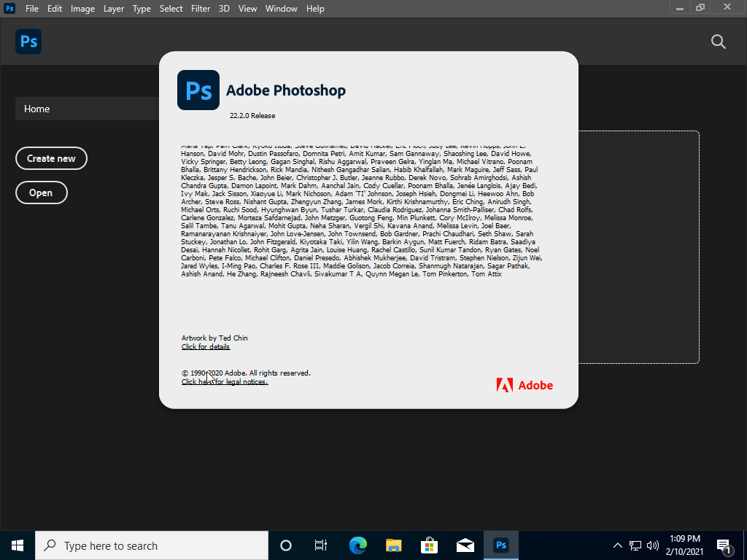Click the '22.2.0 Release' version text
Image resolution: width=747 pixels, height=560 pixels.
point(252,116)
